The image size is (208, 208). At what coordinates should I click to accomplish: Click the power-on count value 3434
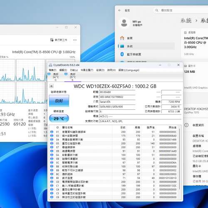[171, 106]
